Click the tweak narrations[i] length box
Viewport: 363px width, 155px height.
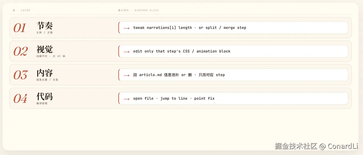click(233, 28)
